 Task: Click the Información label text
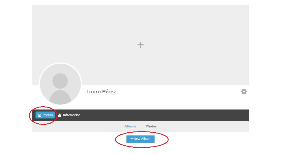(72, 115)
